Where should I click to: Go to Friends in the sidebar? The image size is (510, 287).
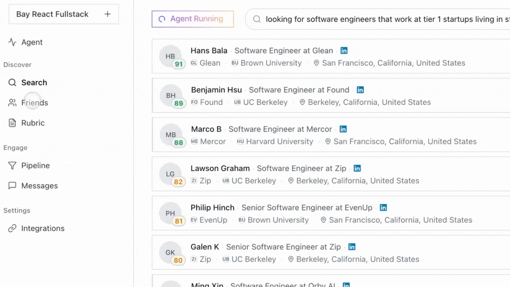[x=34, y=103]
